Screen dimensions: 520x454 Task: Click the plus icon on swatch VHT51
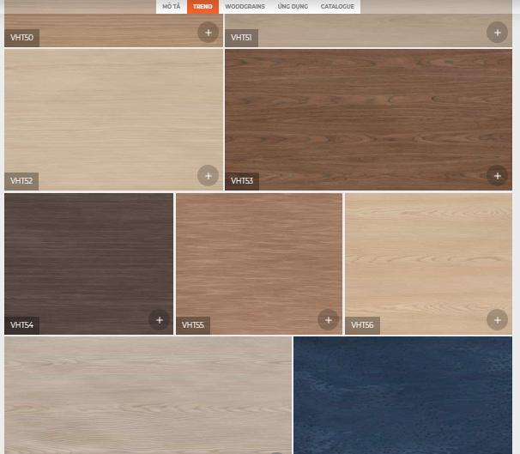tap(497, 33)
